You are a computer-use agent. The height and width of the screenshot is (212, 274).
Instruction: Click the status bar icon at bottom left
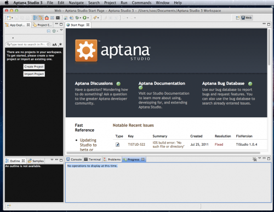pyautogui.click(x=9, y=206)
